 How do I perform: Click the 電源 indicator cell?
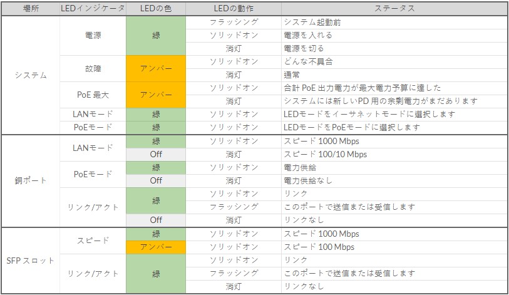pos(93,36)
